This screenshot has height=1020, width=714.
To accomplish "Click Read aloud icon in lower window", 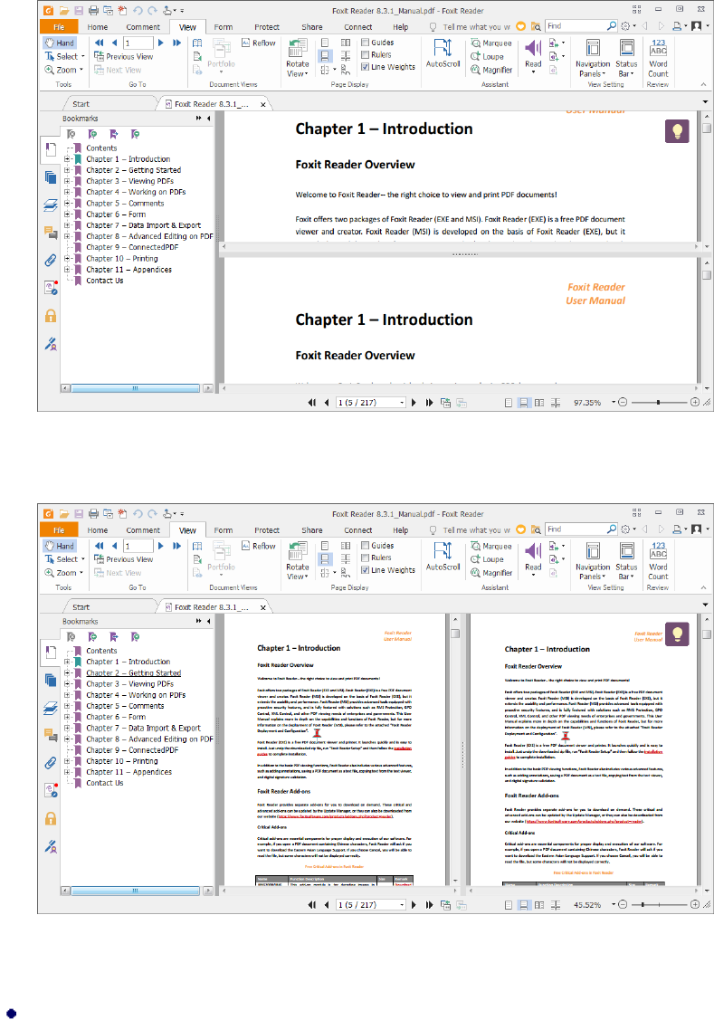I will point(533,558).
